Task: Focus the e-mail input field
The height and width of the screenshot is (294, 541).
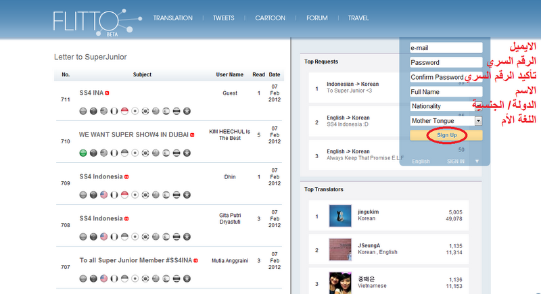Action: (446, 48)
